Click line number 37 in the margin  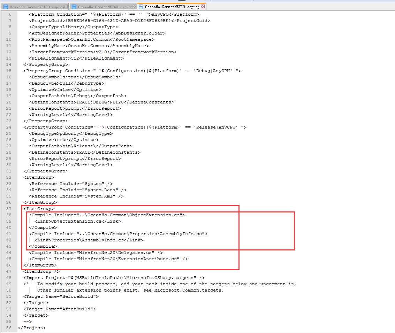click(x=9, y=209)
